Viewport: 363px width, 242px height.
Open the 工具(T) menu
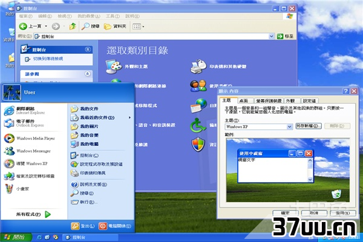click(113, 16)
